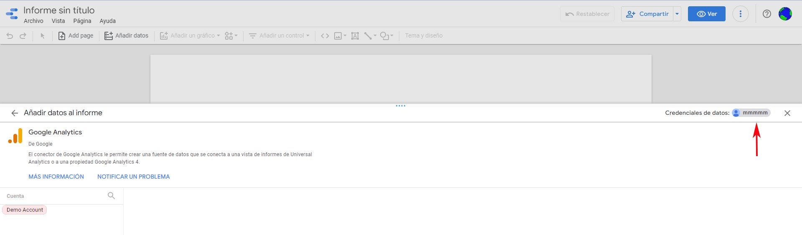This screenshot has width=802, height=235.
Task: Select the selection mode pointer tool
Action: point(42,36)
